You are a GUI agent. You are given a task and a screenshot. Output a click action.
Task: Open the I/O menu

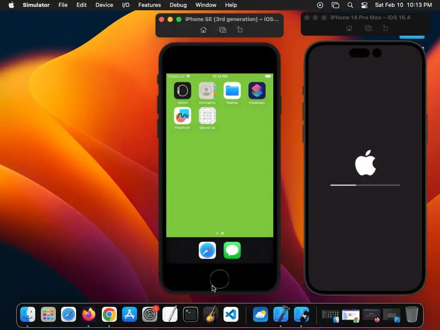[126, 5]
